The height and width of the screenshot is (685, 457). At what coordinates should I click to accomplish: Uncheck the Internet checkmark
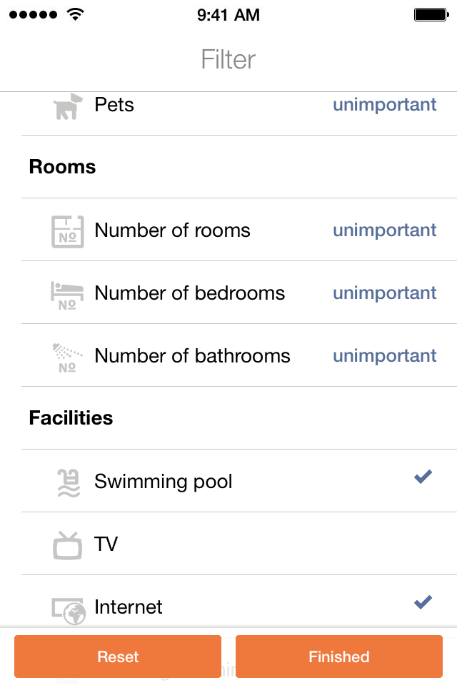click(x=423, y=602)
